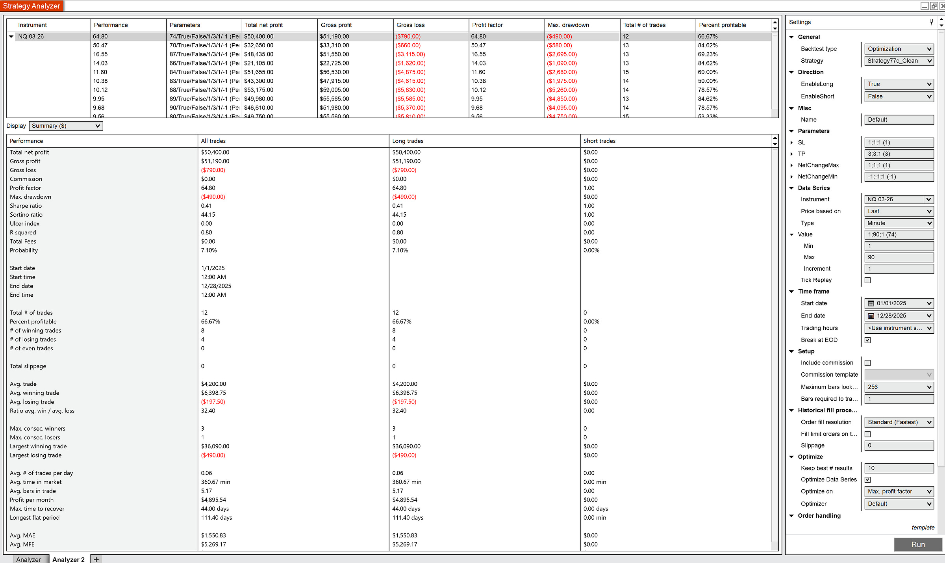The width and height of the screenshot is (945, 563).
Task: Switch to the Analyzer tab
Action: click(28, 559)
